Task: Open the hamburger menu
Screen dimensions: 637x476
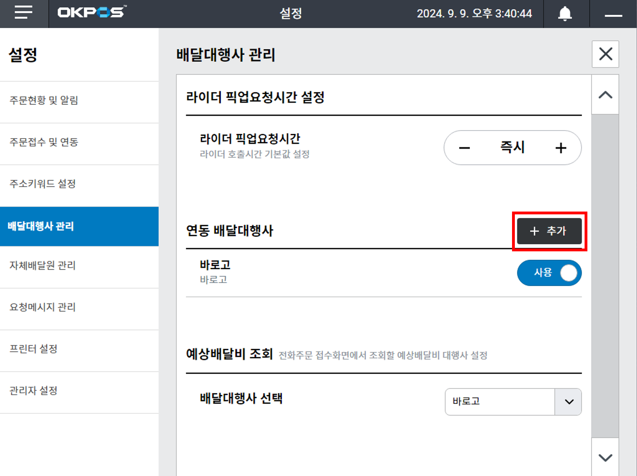Action: pyautogui.click(x=23, y=13)
